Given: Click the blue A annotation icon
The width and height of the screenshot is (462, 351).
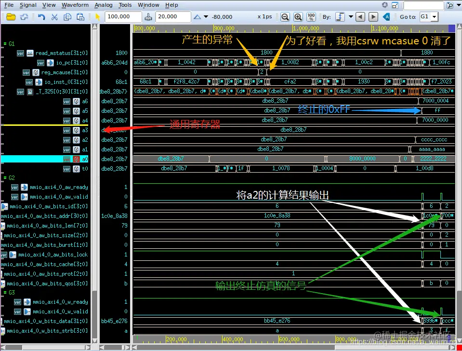Looking at the screenshot, I should pos(386,17).
